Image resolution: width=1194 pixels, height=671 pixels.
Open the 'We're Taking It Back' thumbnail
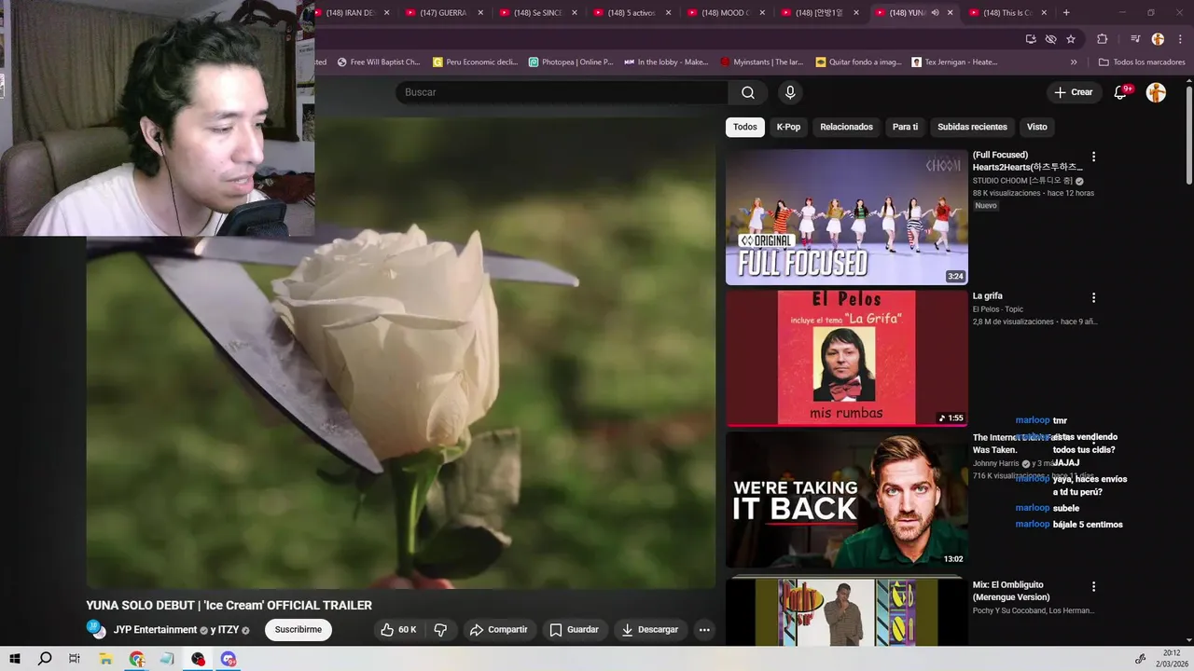tap(847, 500)
